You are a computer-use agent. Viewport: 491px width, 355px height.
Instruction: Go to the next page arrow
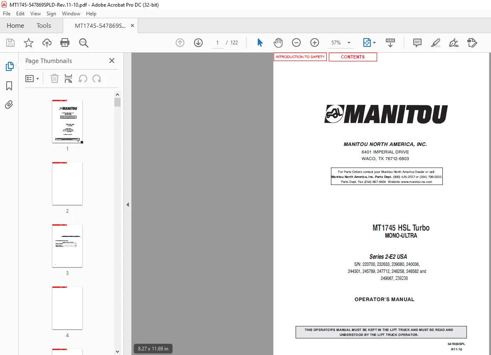198,43
